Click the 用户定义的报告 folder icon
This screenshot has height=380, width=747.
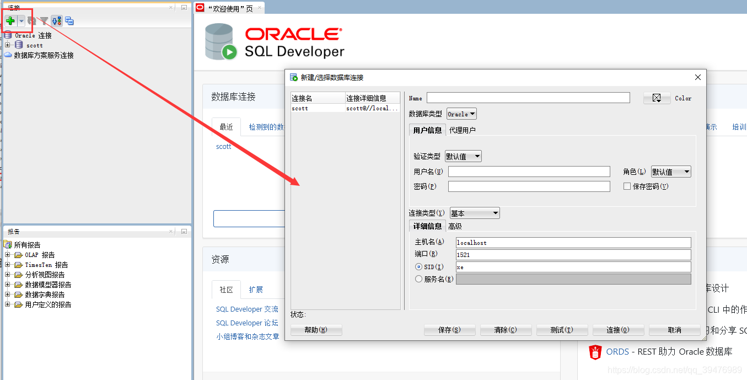[19, 304]
